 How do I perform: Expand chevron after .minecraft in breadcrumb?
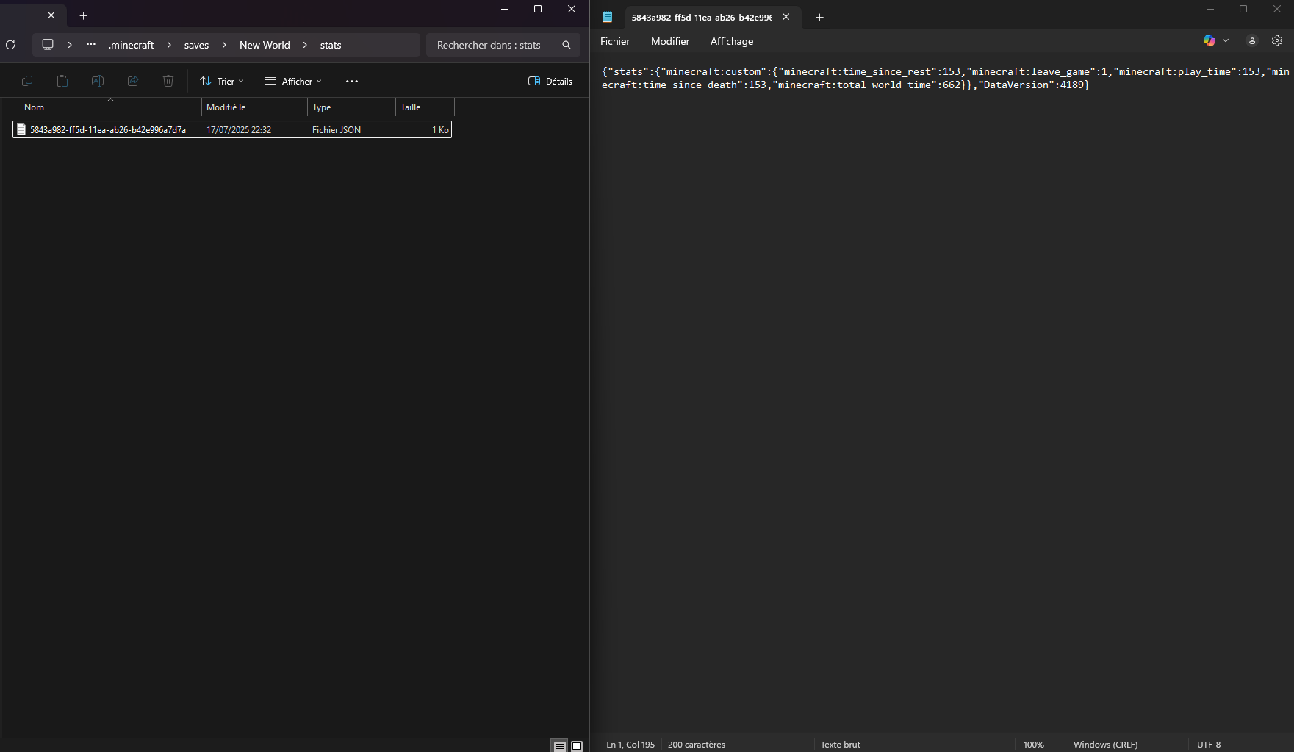(169, 45)
